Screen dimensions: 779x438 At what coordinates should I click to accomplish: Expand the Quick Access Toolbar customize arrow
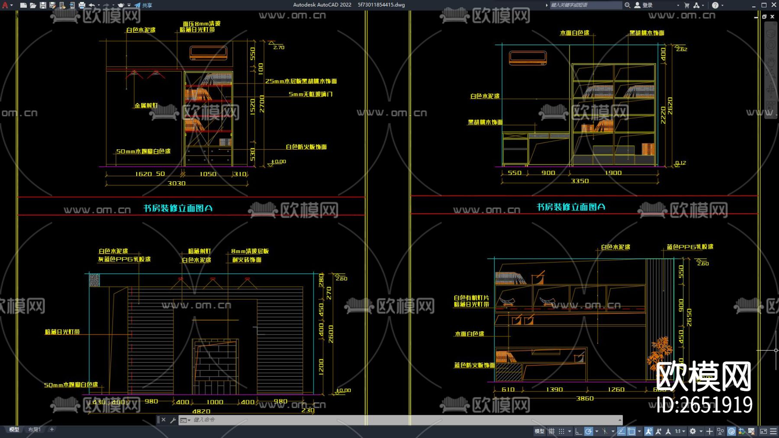129,5
